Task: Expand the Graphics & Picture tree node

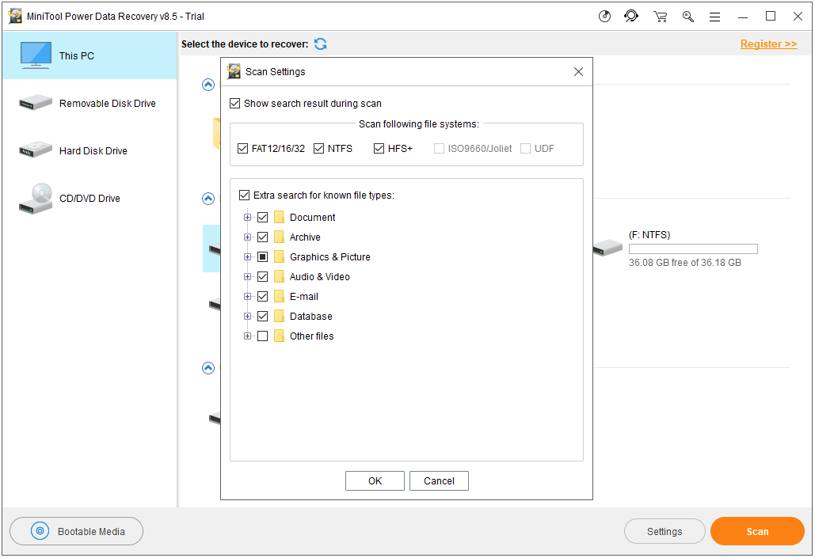Action: (x=247, y=256)
